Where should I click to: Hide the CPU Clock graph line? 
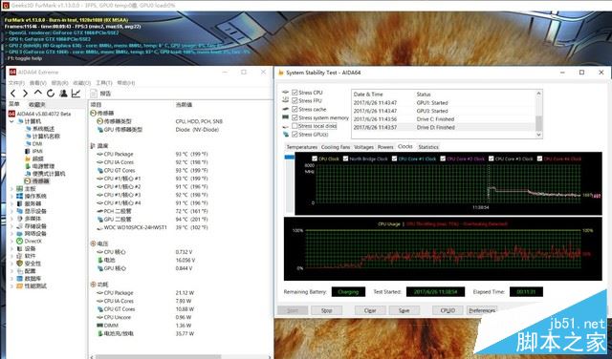click(315, 158)
